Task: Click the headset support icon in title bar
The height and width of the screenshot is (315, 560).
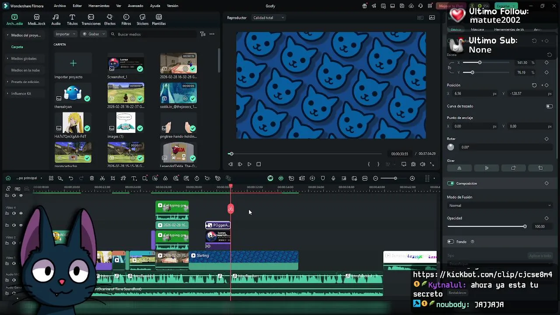Action: [x=420, y=6]
